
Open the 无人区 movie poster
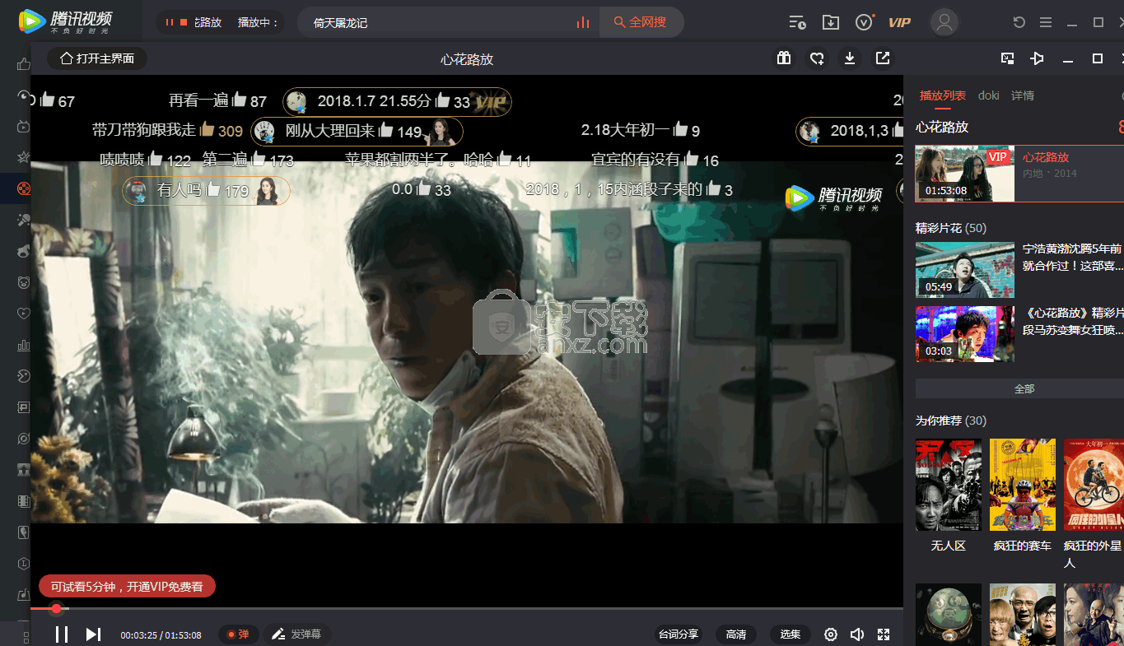949,485
